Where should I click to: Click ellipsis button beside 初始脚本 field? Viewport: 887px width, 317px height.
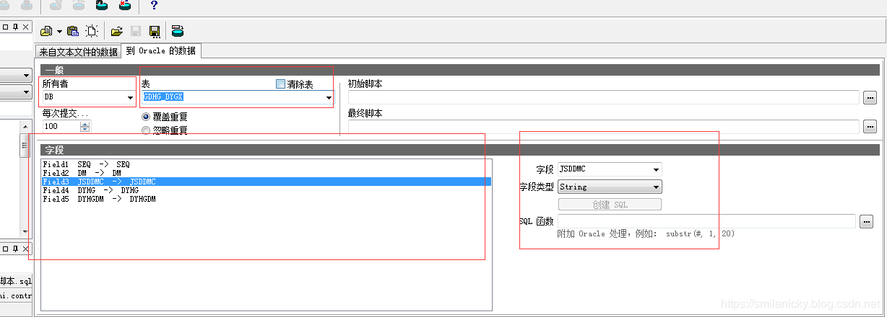point(869,97)
